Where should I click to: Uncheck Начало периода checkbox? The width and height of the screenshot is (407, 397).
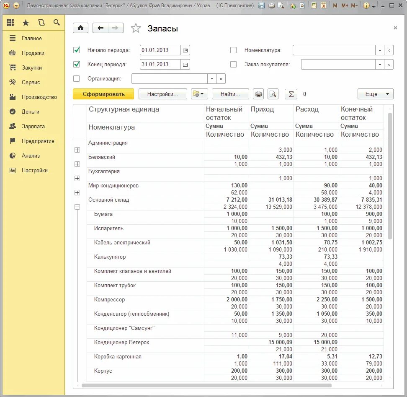click(x=77, y=50)
